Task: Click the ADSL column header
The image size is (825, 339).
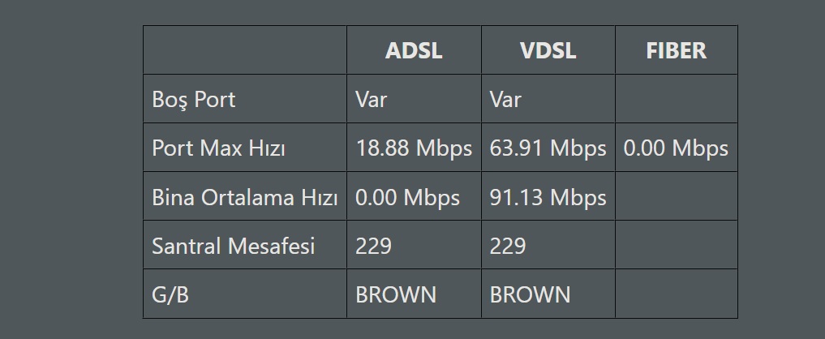Action: (414, 50)
